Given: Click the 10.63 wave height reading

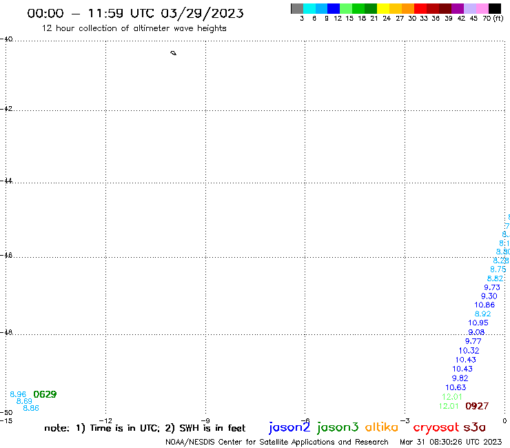Looking at the screenshot, I should point(456,387).
